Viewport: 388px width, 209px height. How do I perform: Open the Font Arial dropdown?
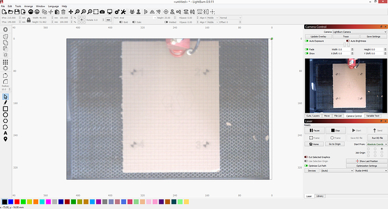coord(138,18)
